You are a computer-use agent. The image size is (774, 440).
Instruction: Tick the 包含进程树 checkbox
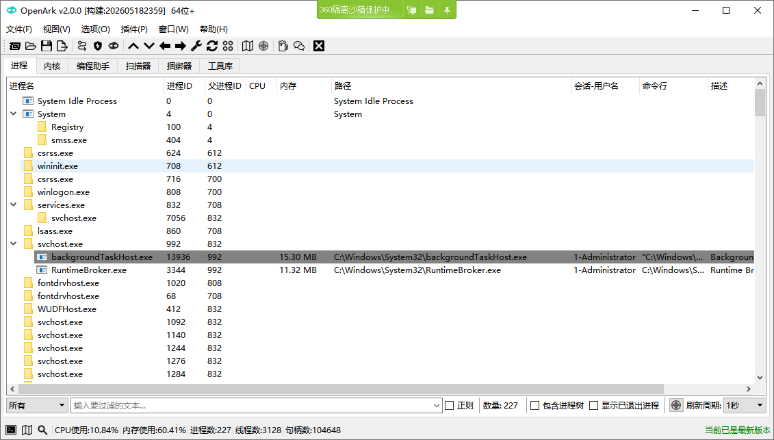pos(534,405)
